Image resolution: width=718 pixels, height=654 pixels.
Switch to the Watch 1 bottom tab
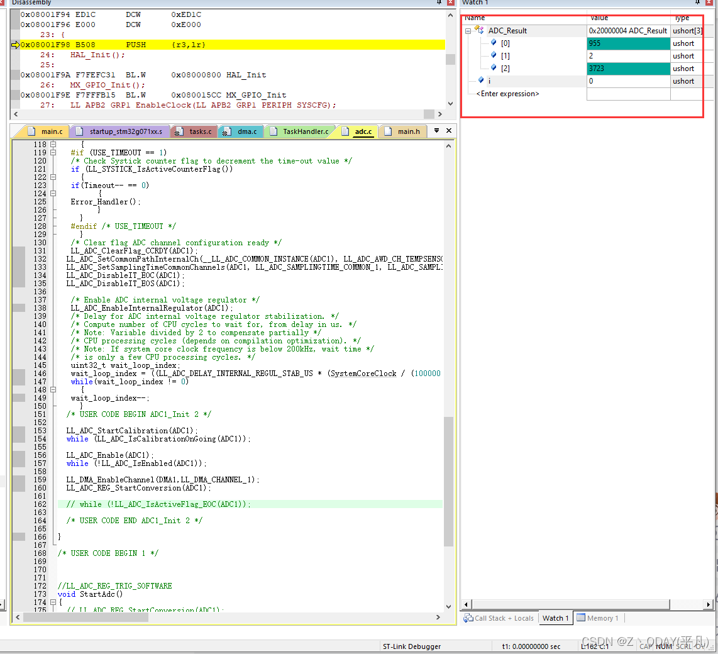click(556, 618)
